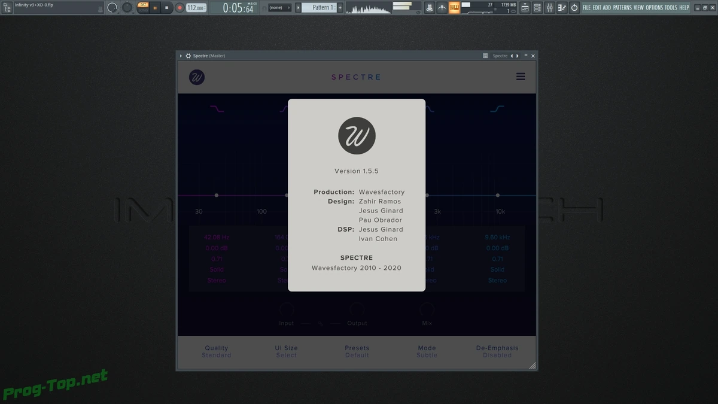This screenshot has width=718, height=404.
Task: Open the Mixer view icon
Action: point(549,8)
